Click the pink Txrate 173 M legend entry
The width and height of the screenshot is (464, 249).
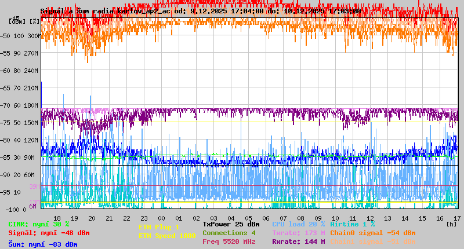(x=298, y=233)
